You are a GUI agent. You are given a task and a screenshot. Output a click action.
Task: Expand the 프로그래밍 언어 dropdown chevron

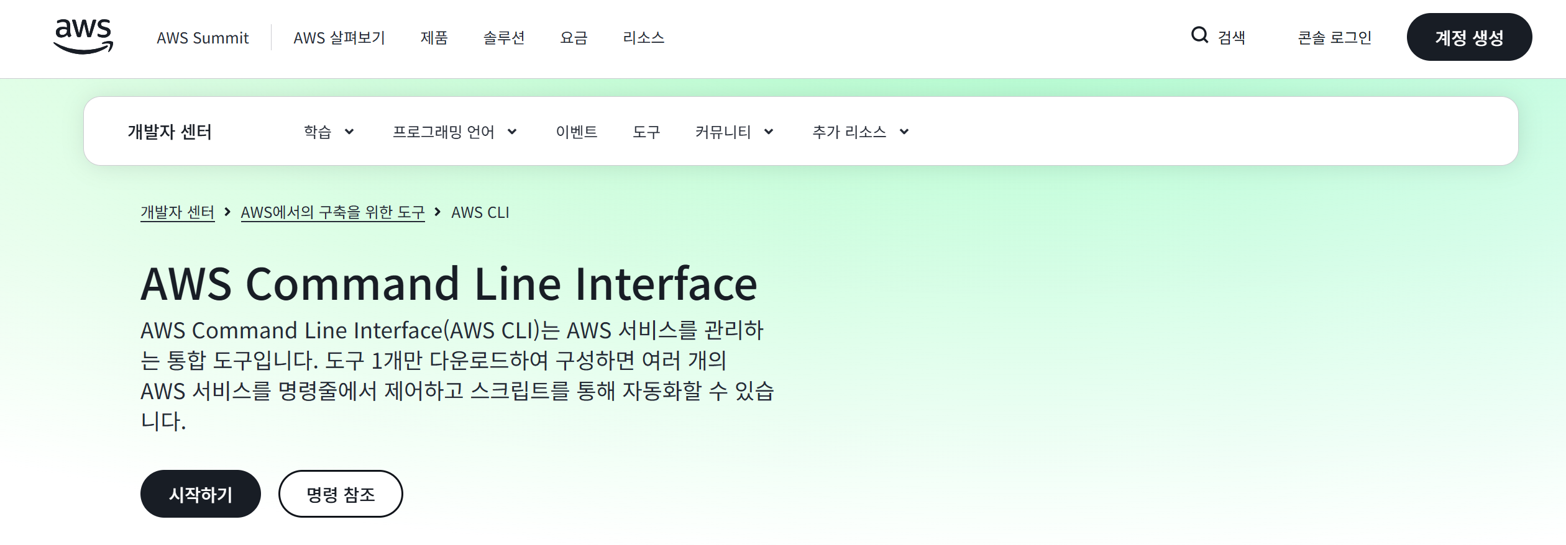point(512,132)
